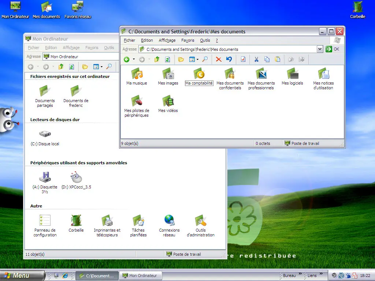Screen dimensions: 375x281
Task: Go back in Mes documents window toolbar
Action: pyautogui.click(x=126, y=60)
